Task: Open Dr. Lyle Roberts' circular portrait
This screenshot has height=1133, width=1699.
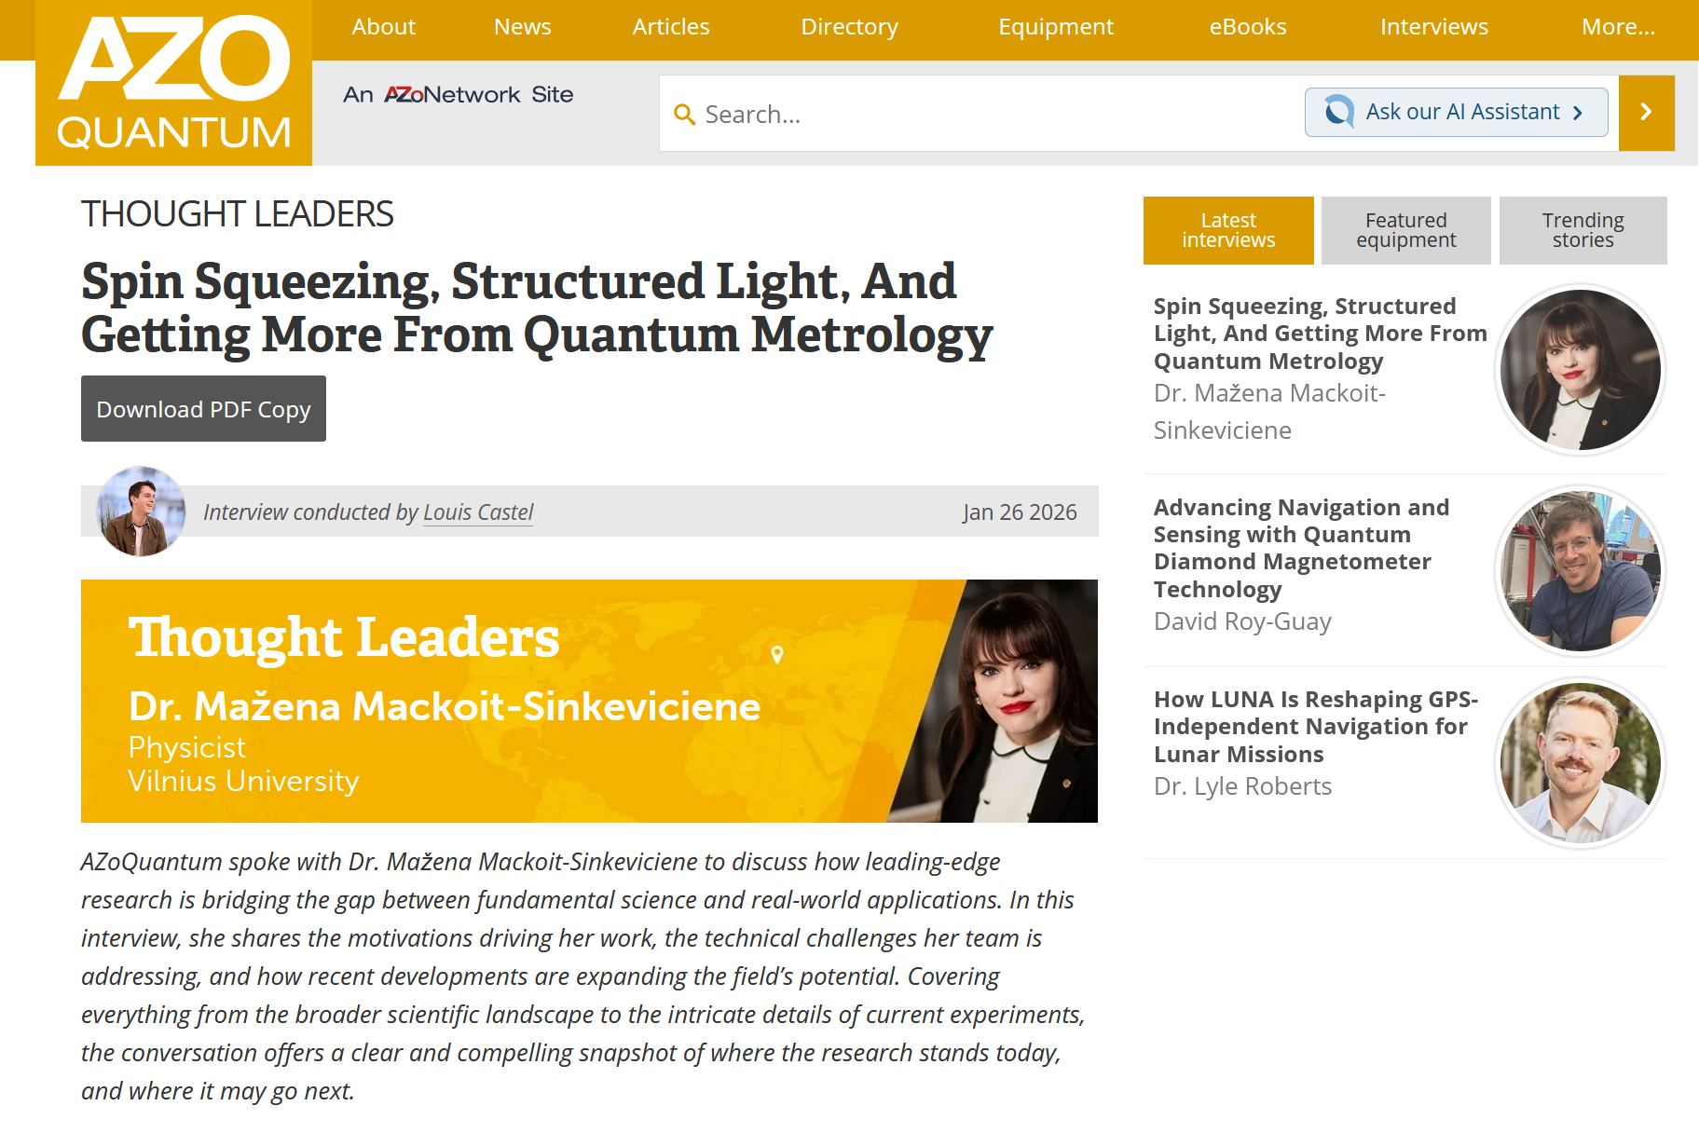Action: pyautogui.click(x=1580, y=762)
